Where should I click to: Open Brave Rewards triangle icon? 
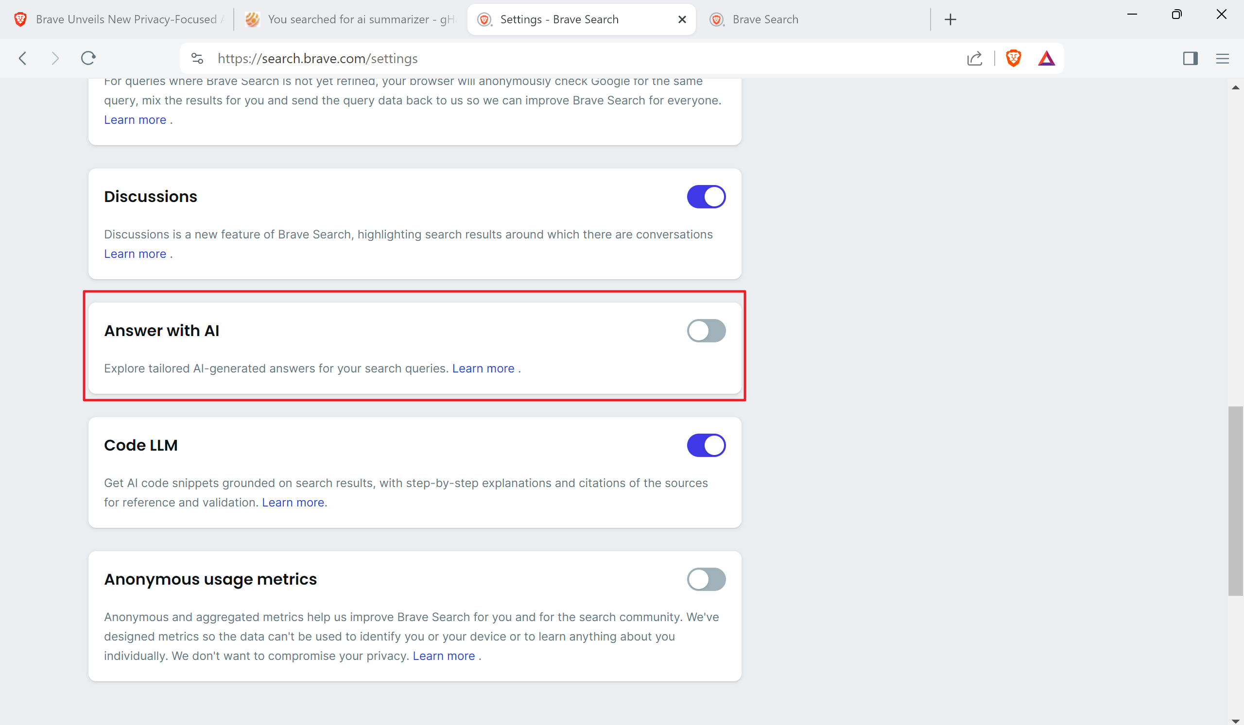(x=1046, y=58)
